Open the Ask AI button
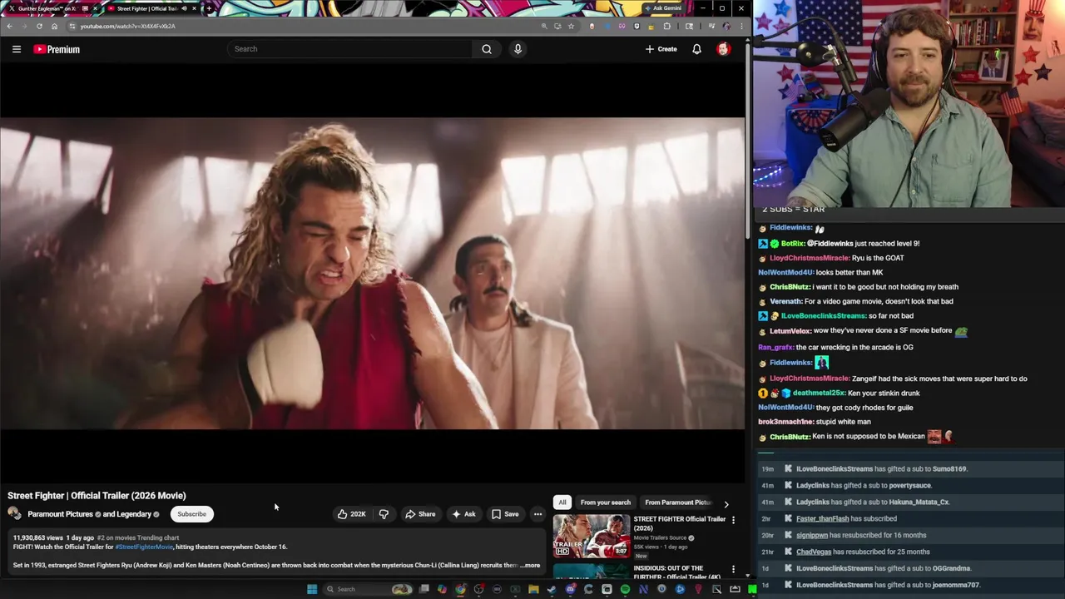Screen dimensions: 1065x599 463,514
